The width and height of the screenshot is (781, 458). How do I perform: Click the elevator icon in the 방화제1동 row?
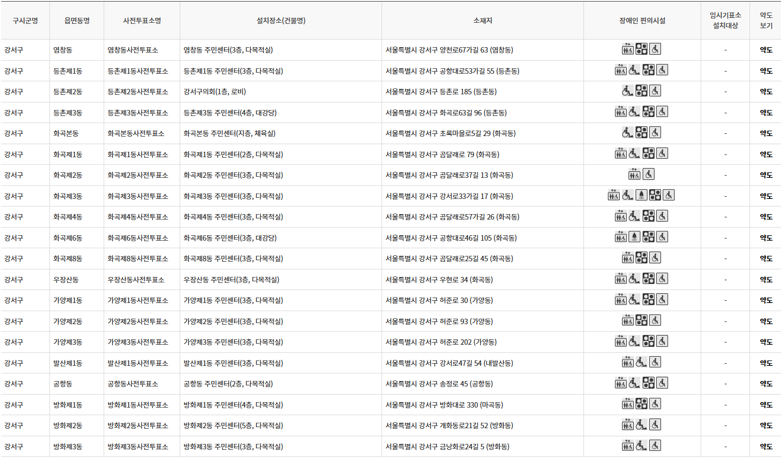point(628,403)
